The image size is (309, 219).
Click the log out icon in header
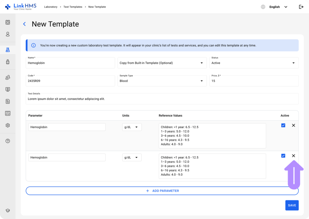coord(301,7)
